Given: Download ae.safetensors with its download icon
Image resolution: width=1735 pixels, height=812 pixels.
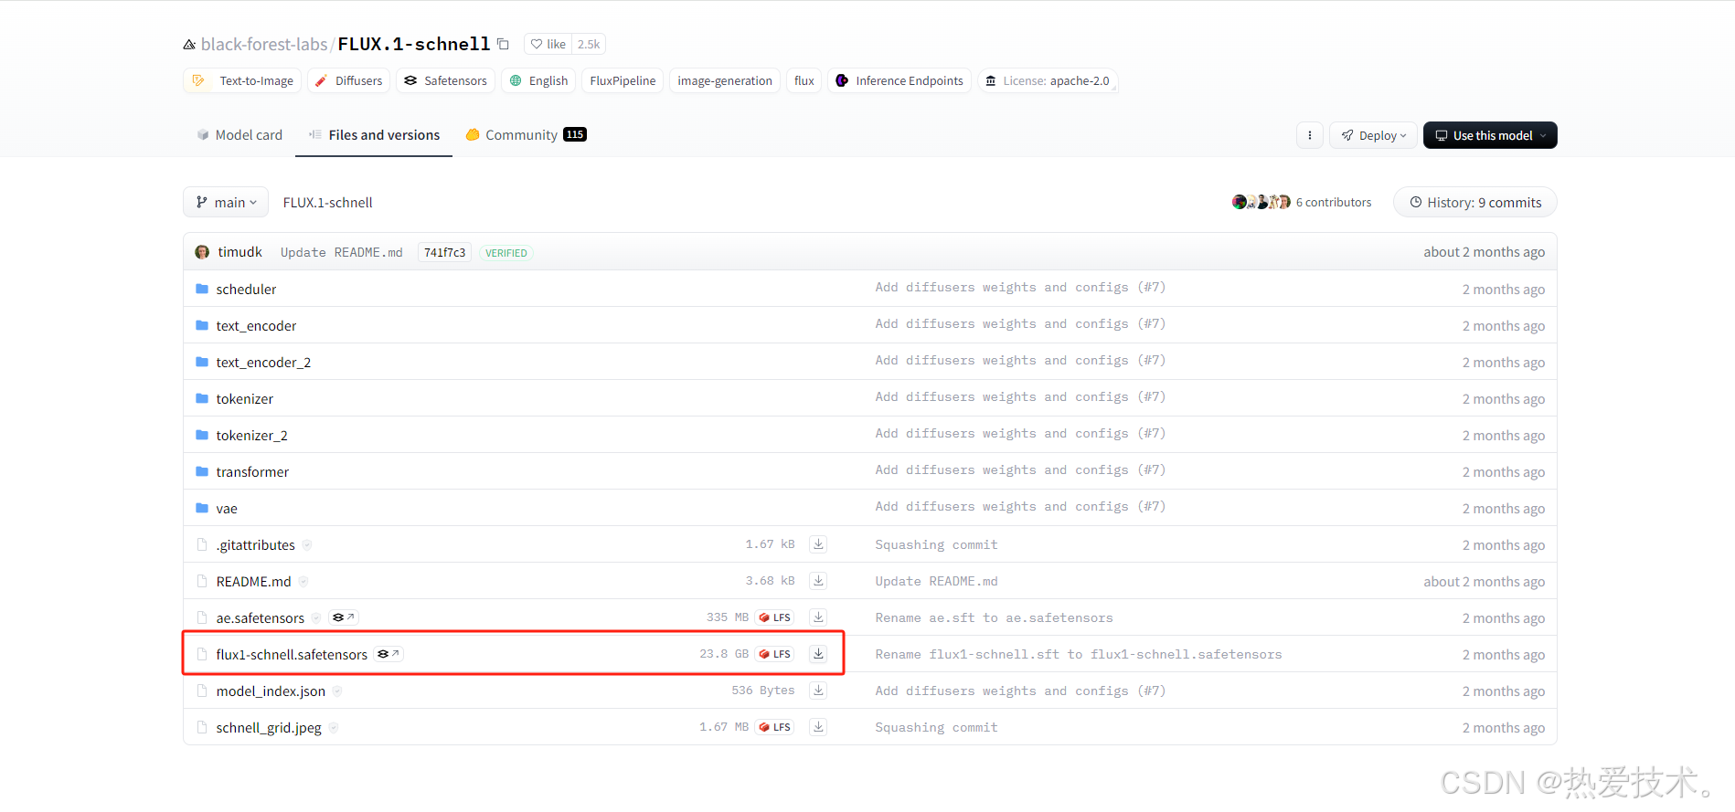Looking at the screenshot, I should [x=818, y=617].
